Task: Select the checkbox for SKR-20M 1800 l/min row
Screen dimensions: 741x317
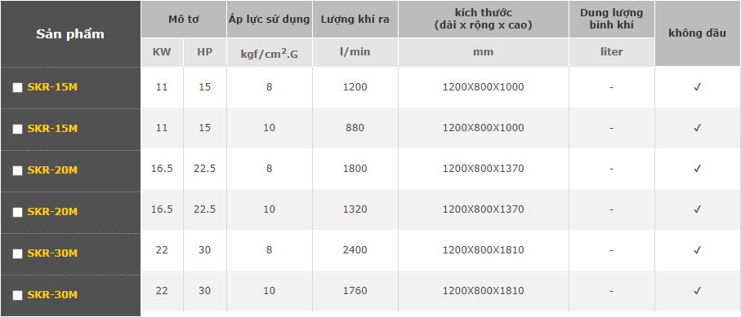Action: tap(17, 171)
